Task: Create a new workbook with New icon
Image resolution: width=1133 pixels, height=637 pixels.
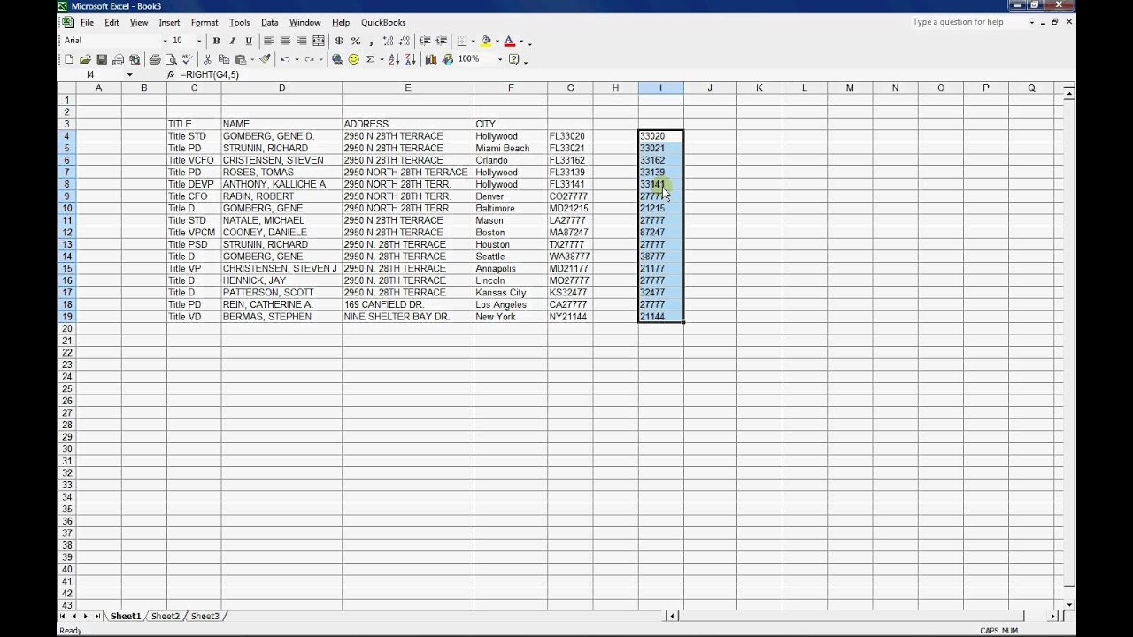Action: tap(68, 59)
